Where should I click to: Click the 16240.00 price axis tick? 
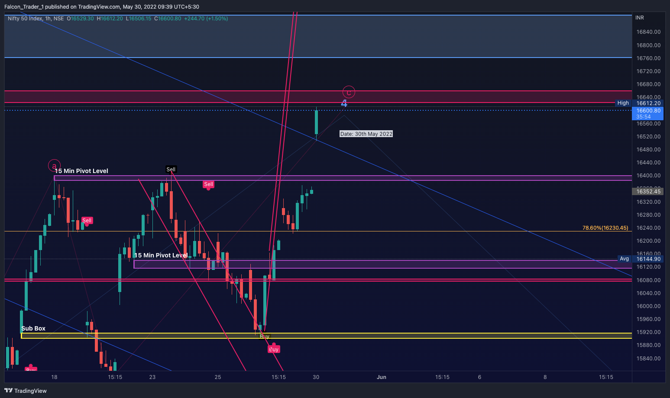(648, 228)
